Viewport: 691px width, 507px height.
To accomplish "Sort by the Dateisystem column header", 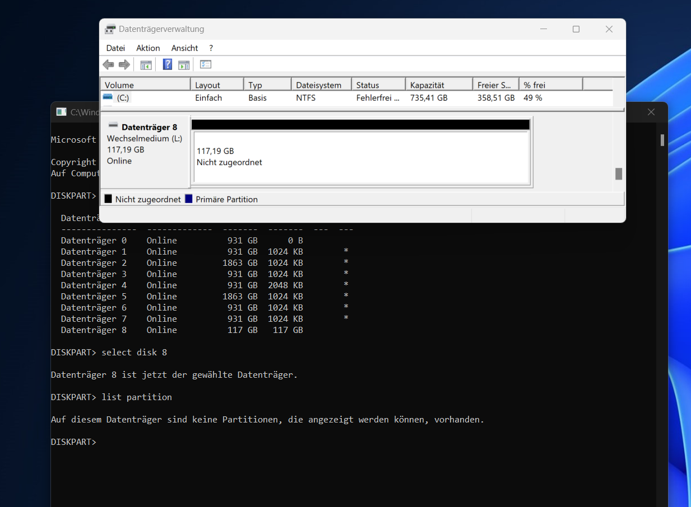I will coord(322,85).
